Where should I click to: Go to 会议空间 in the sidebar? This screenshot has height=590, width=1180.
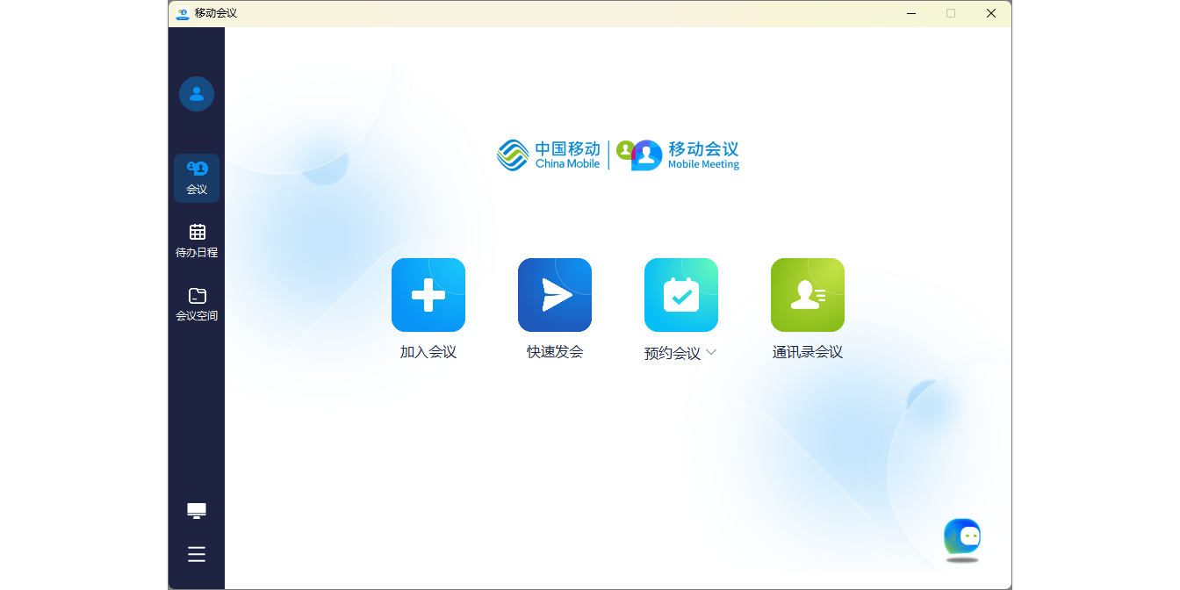click(197, 305)
